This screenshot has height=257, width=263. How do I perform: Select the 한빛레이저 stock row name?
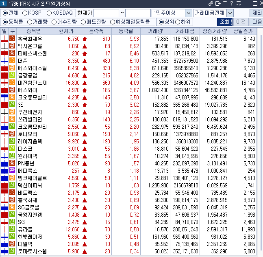(30, 237)
